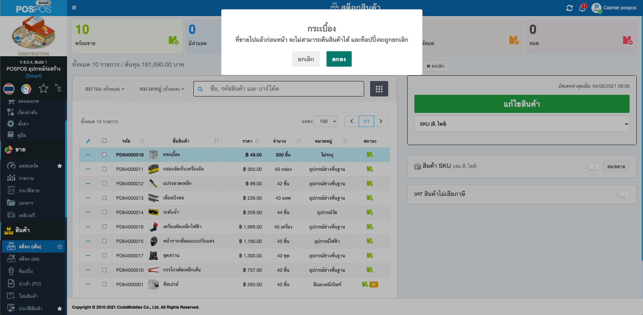643x315 pixels.
Task: Confirm dialog with the ตกลง button
Action: click(339, 59)
